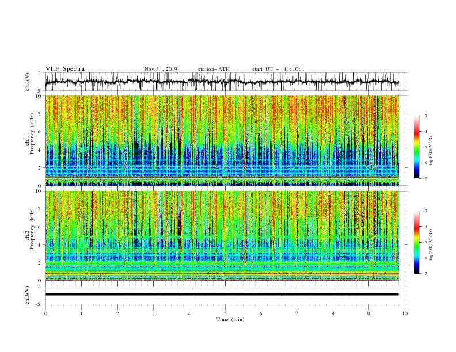The image size is (456, 352).
Task: Click the "Time (min)" axis title
Action: pyautogui.click(x=230, y=319)
